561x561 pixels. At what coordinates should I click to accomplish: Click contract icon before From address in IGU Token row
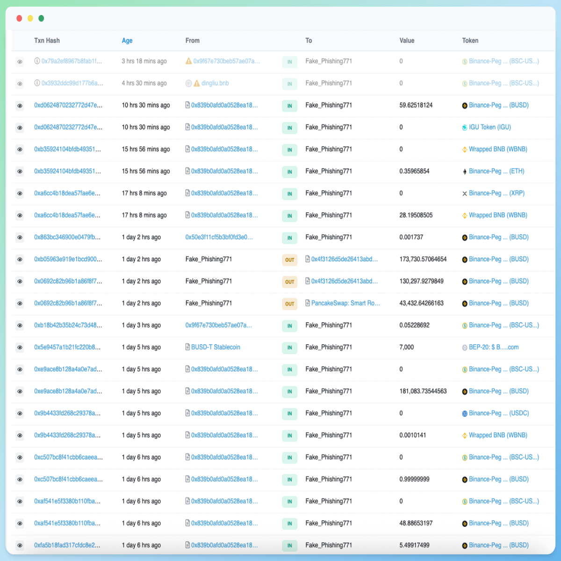pos(188,127)
